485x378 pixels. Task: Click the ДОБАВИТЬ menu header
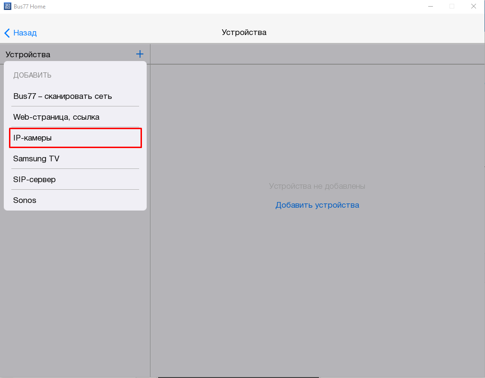coord(32,75)
